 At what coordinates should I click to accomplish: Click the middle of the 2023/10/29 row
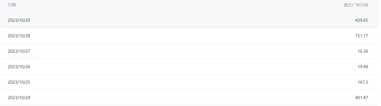pos(189,20)
